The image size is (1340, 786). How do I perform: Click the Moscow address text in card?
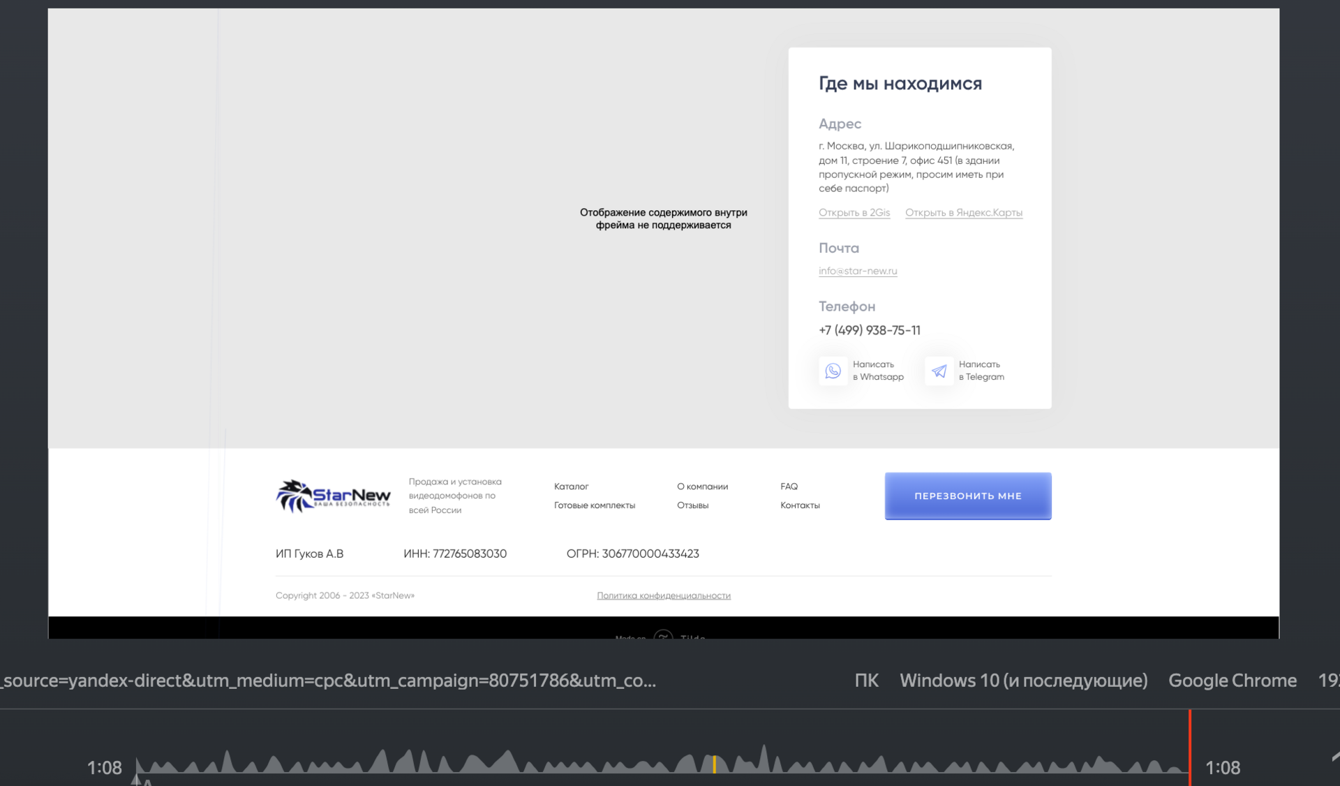916,167
